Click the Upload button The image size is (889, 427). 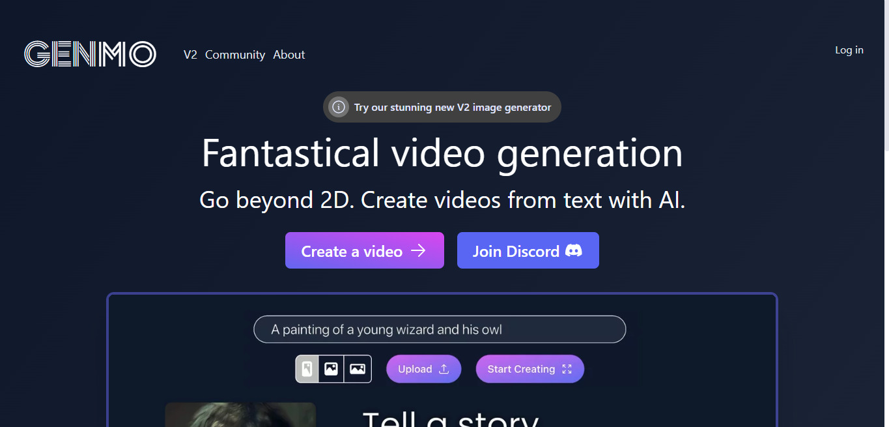point(424,369)
